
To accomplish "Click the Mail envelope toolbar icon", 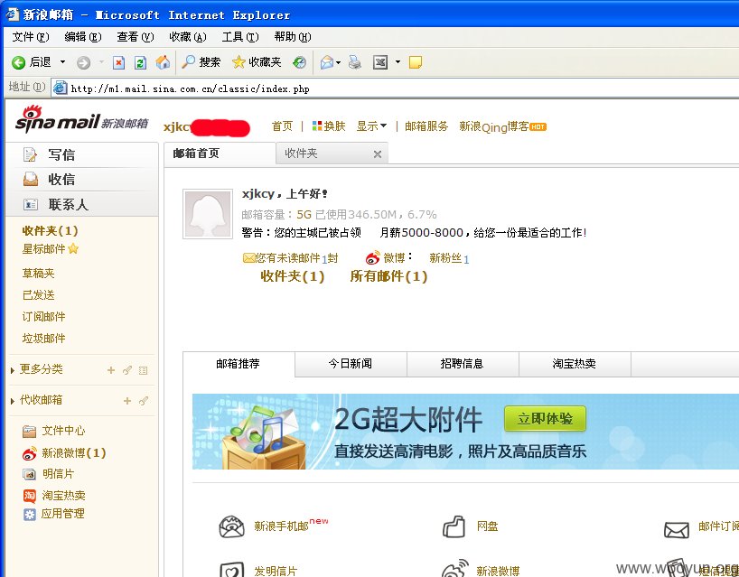I will tap(327, 62).
